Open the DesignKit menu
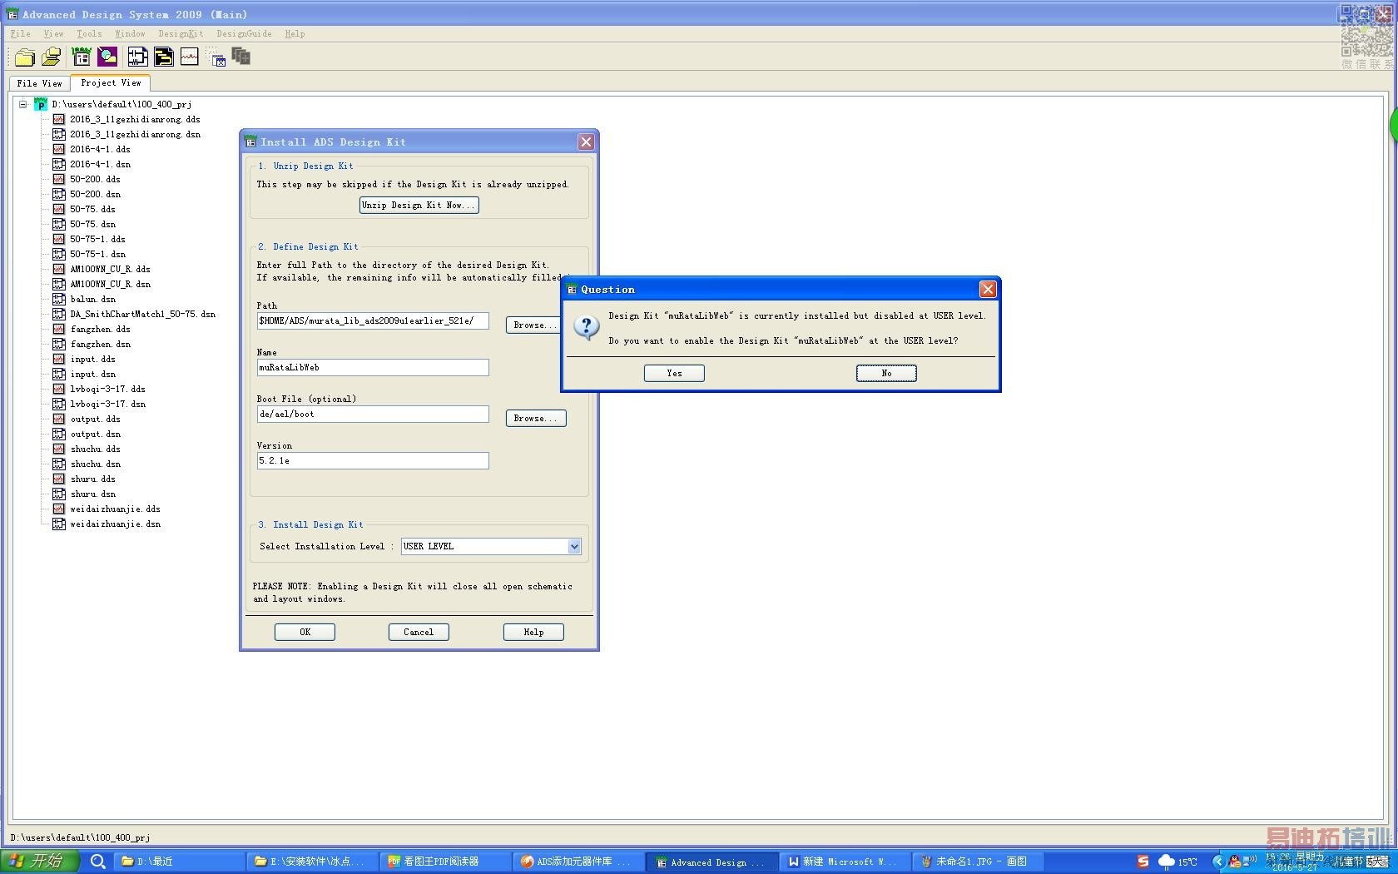1398x874 pixels. point(181,34)
